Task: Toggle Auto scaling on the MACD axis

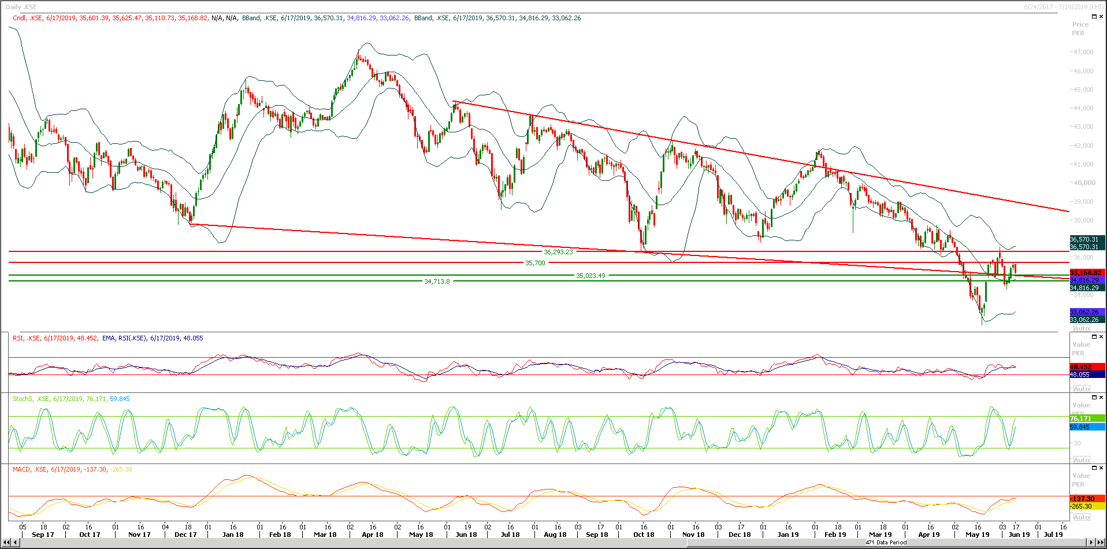Action: point(1082,517)
